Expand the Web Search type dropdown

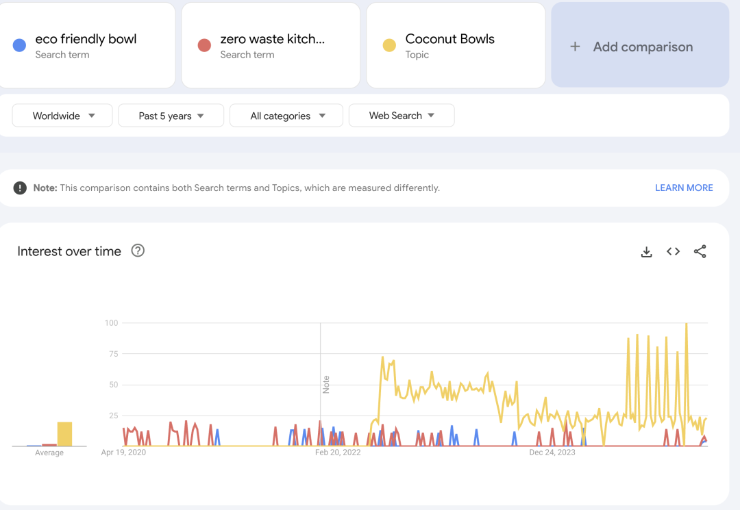(x=402, y=116)
